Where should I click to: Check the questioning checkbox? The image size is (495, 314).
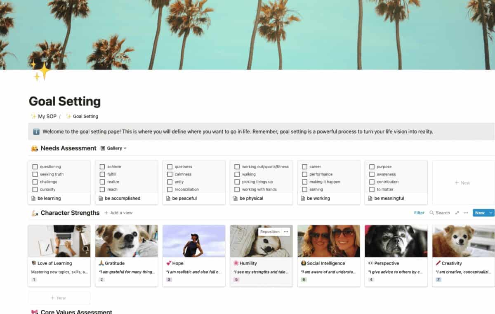[x=35, y=167]
